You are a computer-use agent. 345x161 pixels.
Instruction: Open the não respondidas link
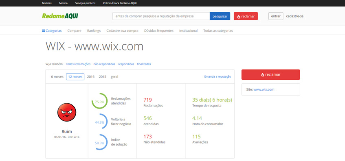point(104,64)
